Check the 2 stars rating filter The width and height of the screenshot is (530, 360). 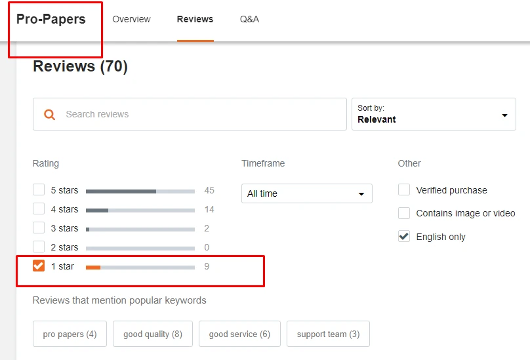39,247
